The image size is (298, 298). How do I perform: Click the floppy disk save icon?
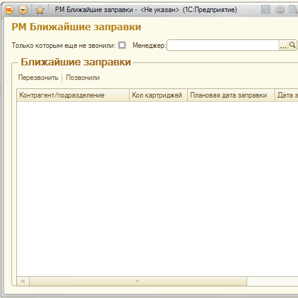[x=265, y=10]
